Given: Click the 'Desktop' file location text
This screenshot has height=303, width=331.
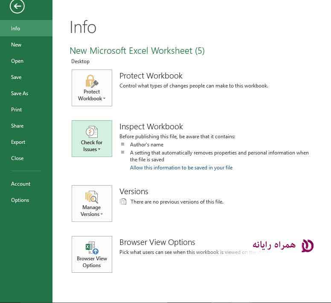Looking at the screenshot, I should [x=80, y=61].
